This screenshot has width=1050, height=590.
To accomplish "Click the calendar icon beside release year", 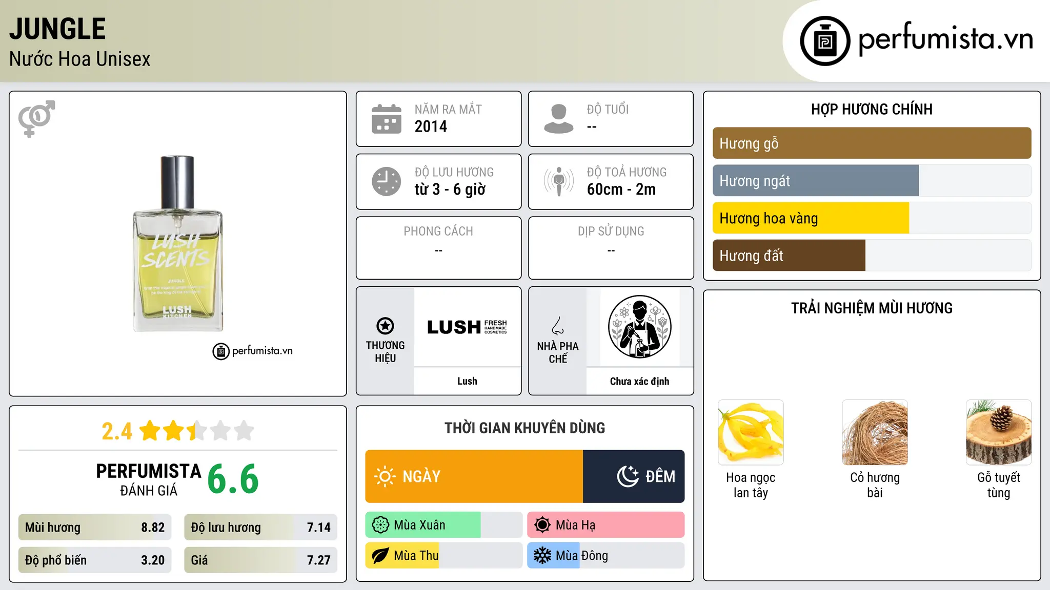I will tap(387, 119).
